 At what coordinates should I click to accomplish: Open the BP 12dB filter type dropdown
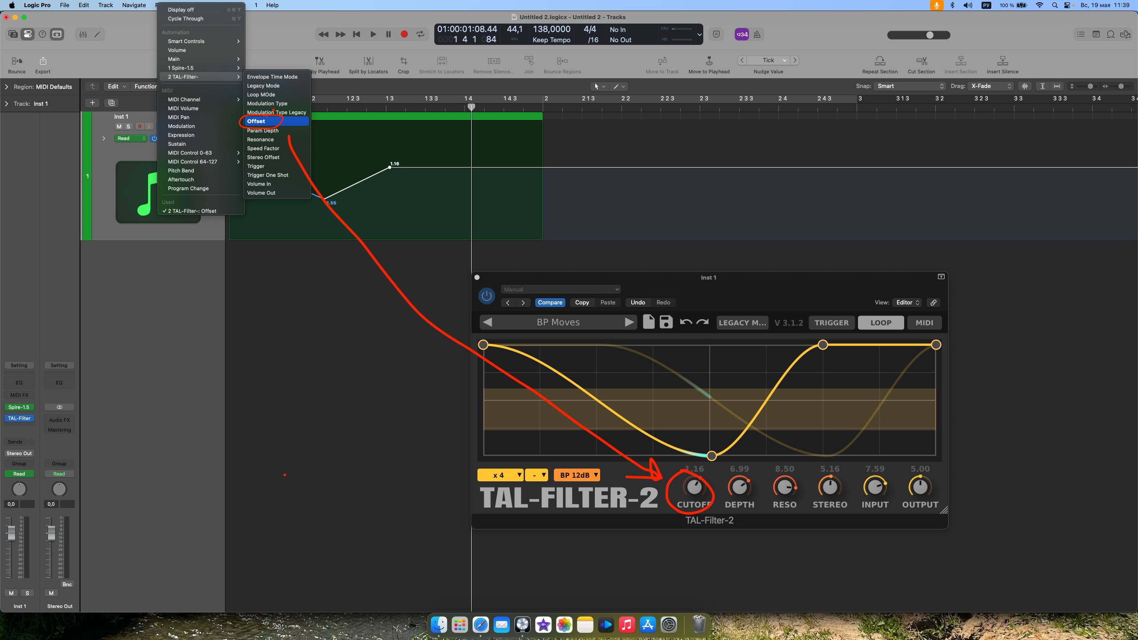click(577, 475)
